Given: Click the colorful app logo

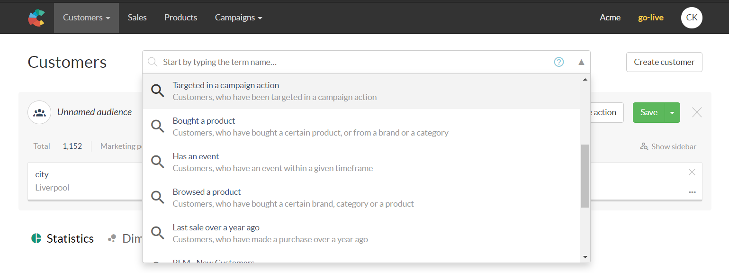Looking at the screenshot, I should click(36, 18).
